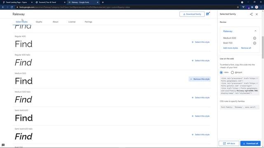Collapse the Raleway family section
This screenshot has height=148, width=264.
click(255, 31)
